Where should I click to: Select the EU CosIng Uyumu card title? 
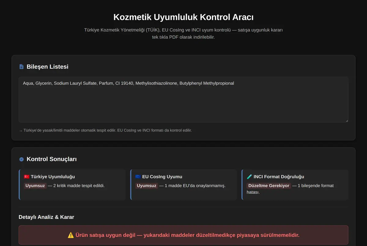point(162,177)
